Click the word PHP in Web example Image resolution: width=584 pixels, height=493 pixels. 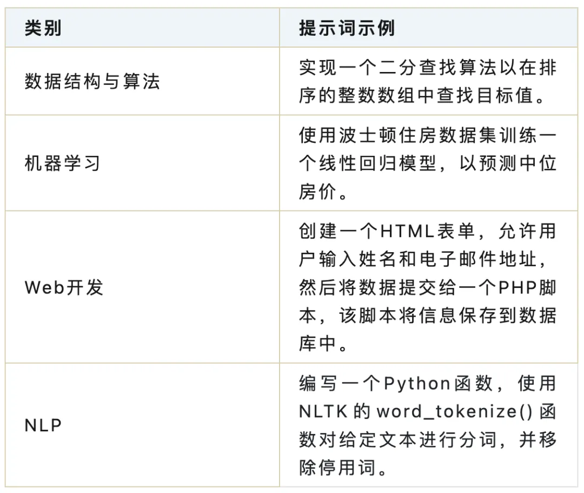[x=517, y=287]
